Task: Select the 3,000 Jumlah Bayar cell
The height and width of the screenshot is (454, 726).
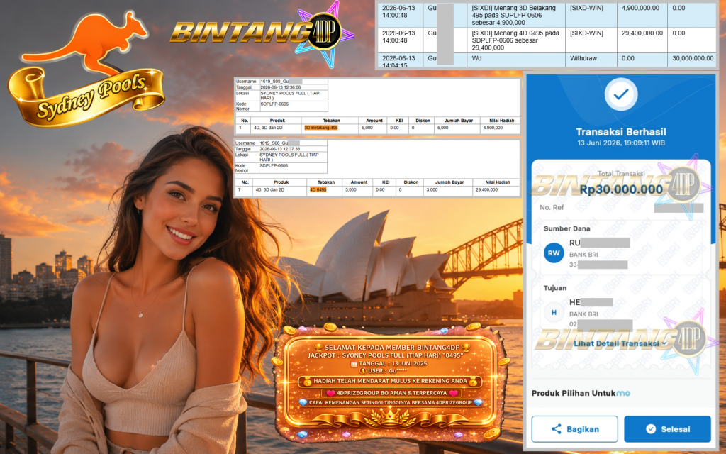Action: pyautogui.click(x=448, y=190)
